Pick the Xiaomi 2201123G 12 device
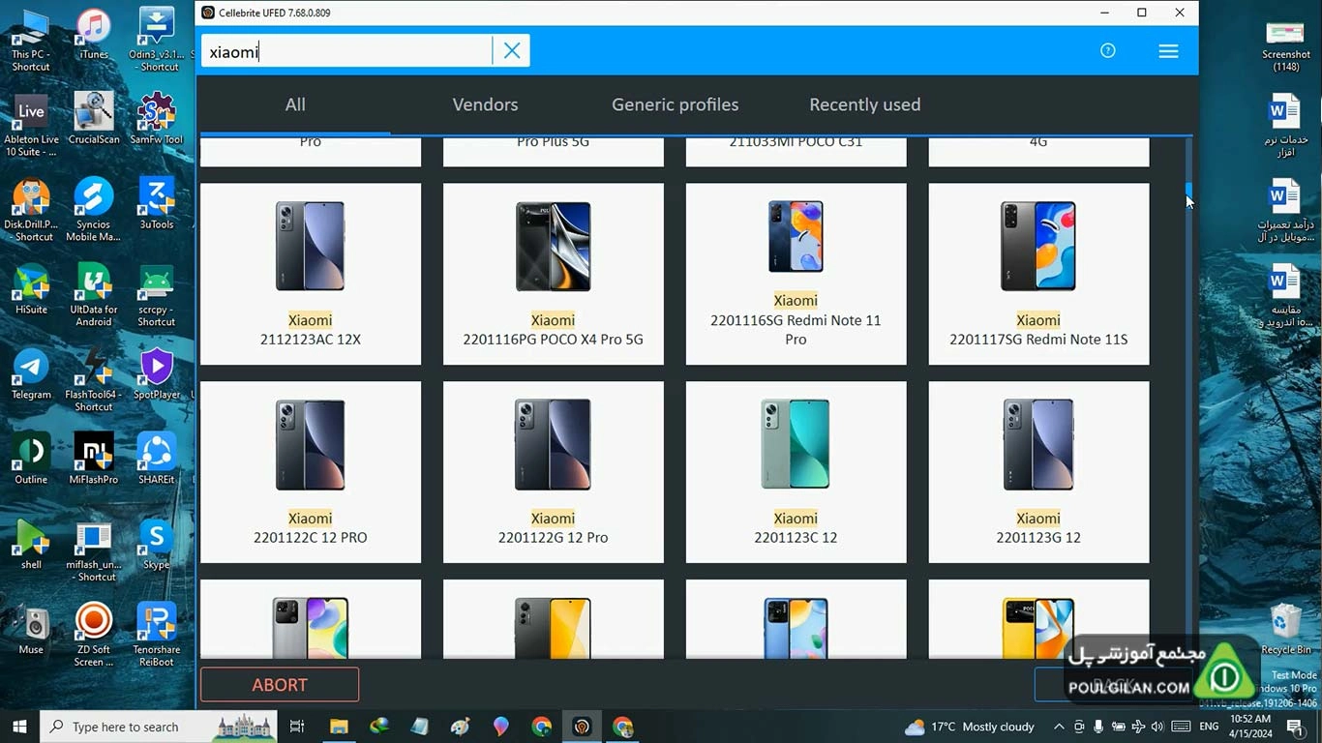 click(x=1038, y=472)
